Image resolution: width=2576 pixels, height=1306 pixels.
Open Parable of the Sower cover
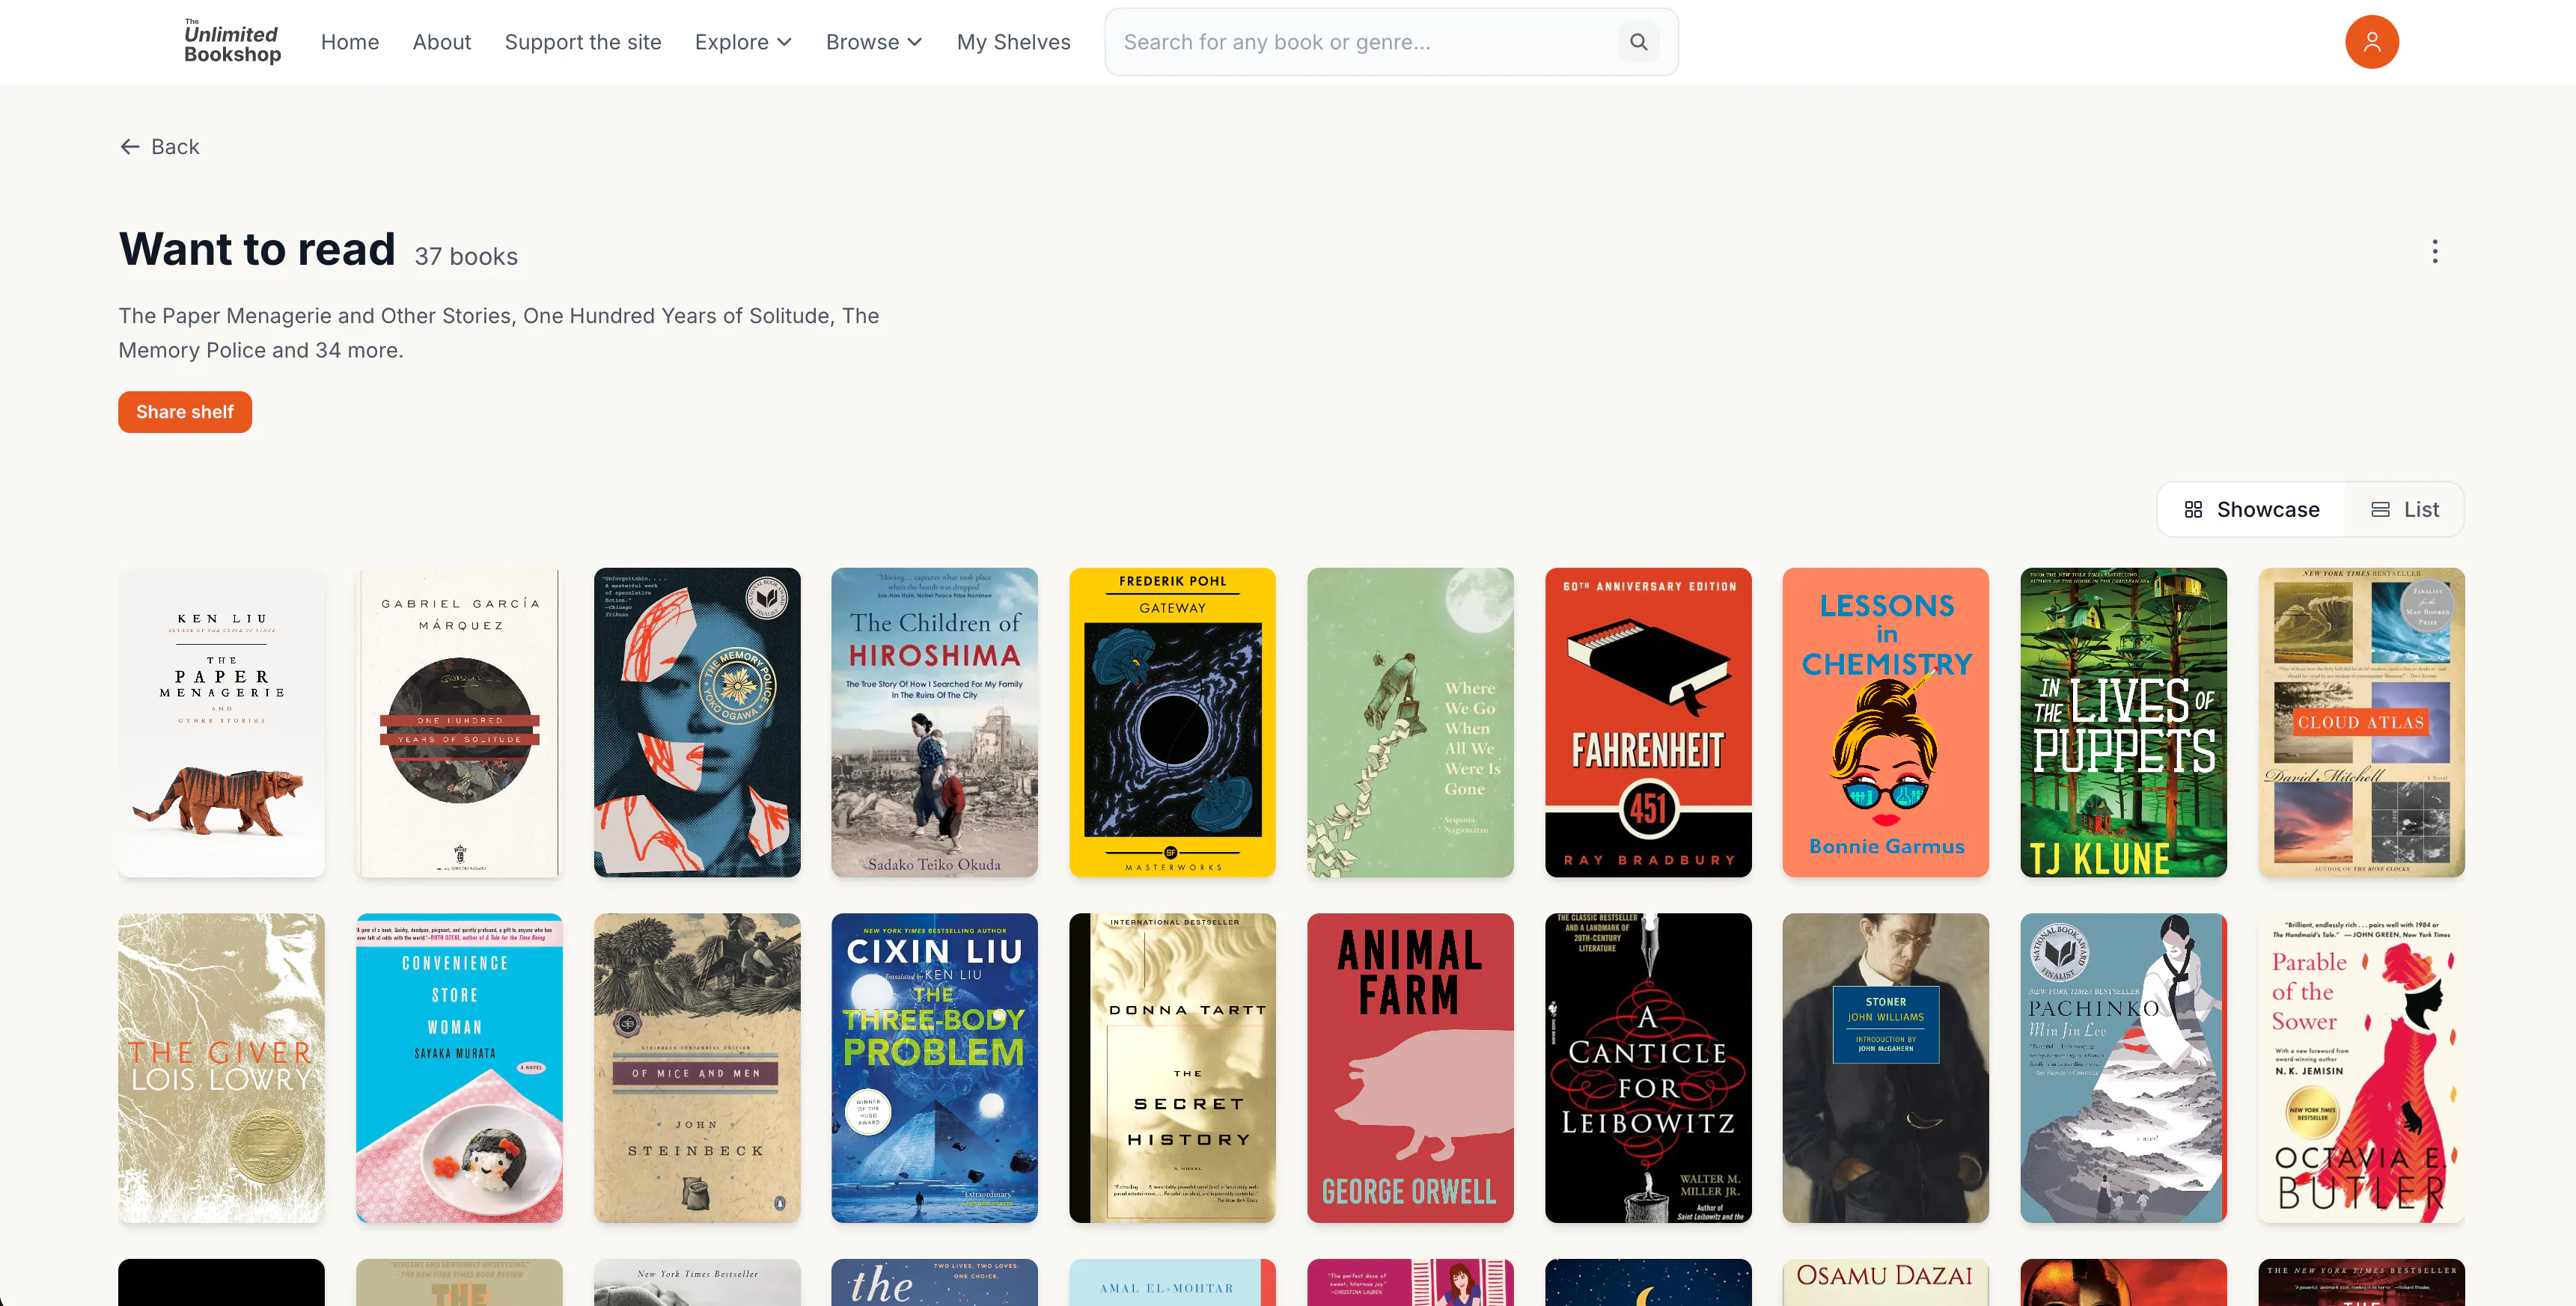point(2361,1068)
